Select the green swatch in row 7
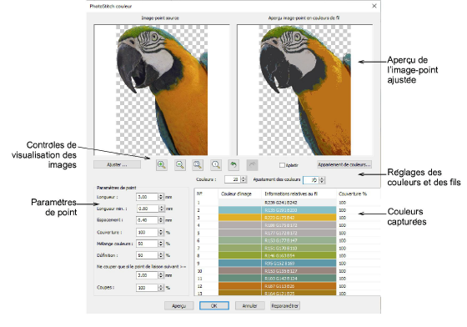 [x=240, y=248]
